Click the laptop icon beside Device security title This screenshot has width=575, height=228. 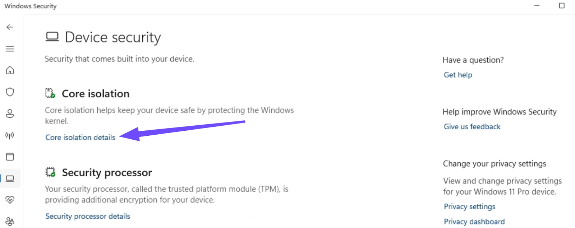[52, 37]
